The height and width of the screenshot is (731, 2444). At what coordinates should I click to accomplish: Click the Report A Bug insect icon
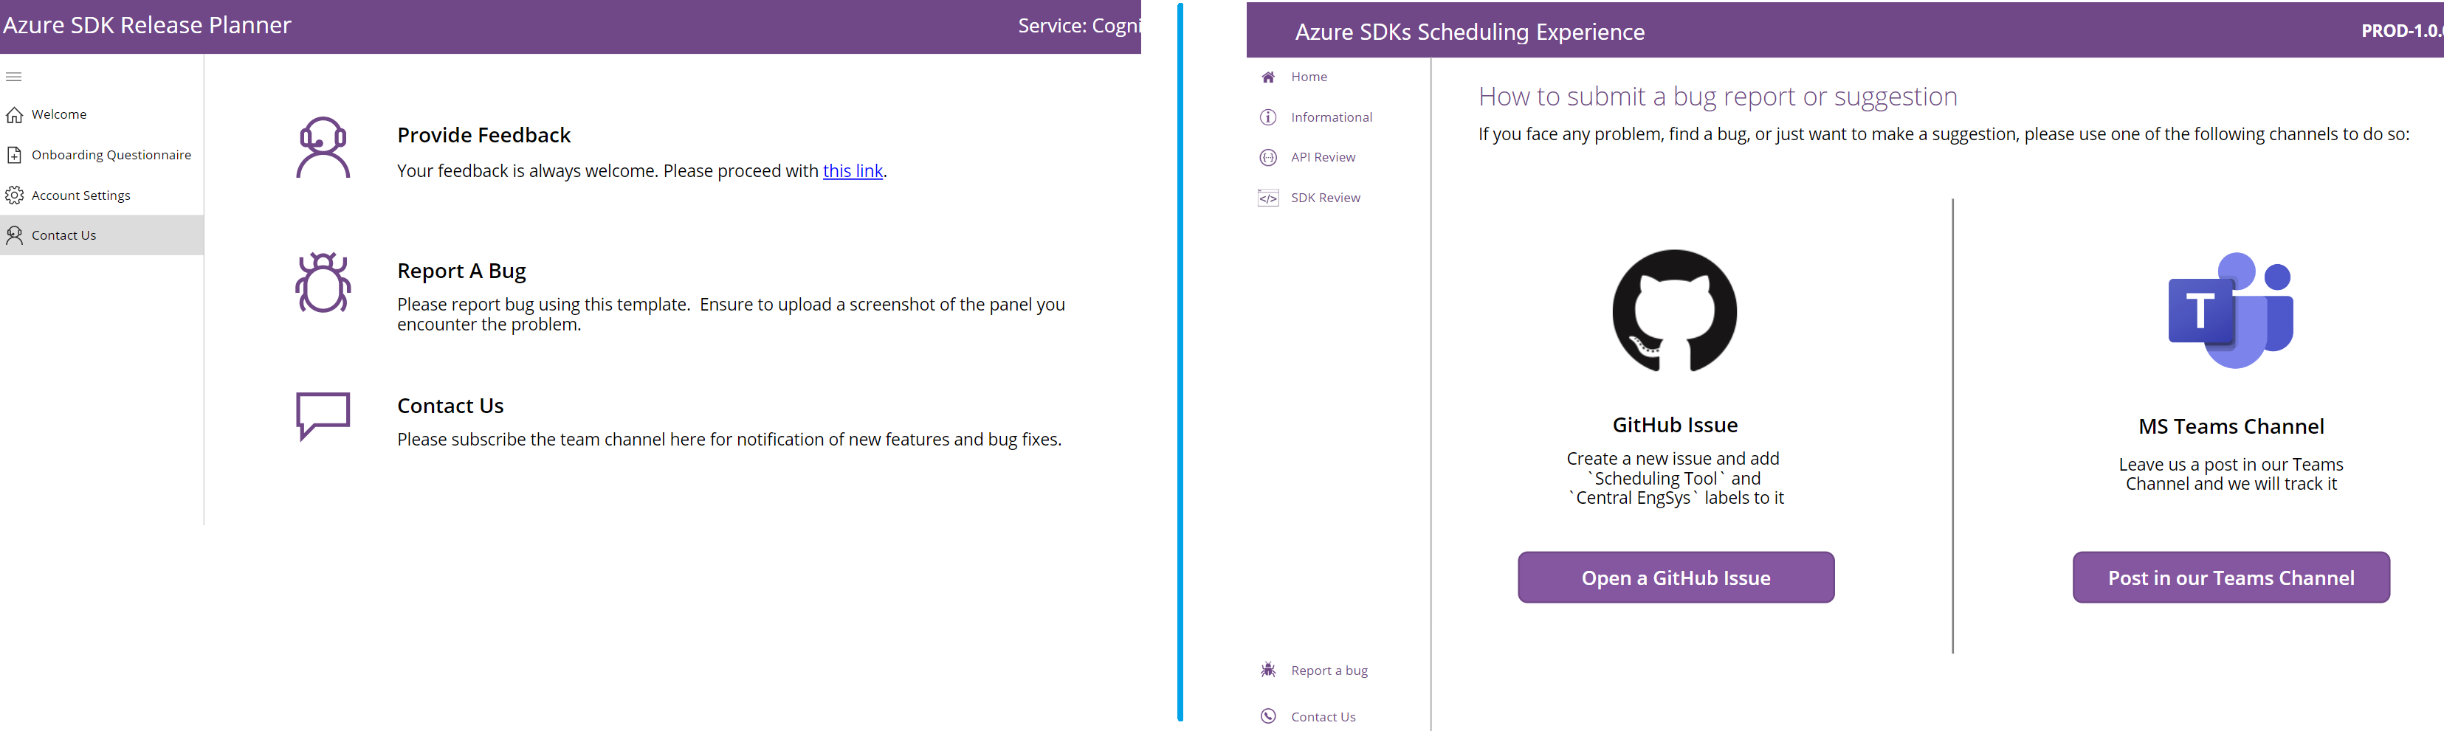(323, 283)
